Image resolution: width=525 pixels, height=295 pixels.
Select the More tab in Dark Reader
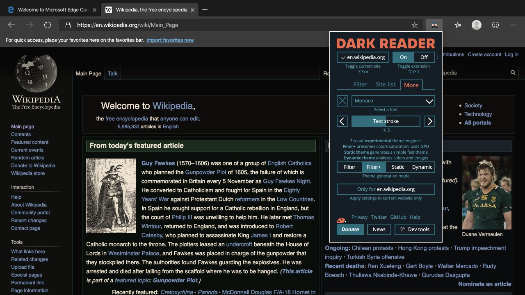point(411,85)
